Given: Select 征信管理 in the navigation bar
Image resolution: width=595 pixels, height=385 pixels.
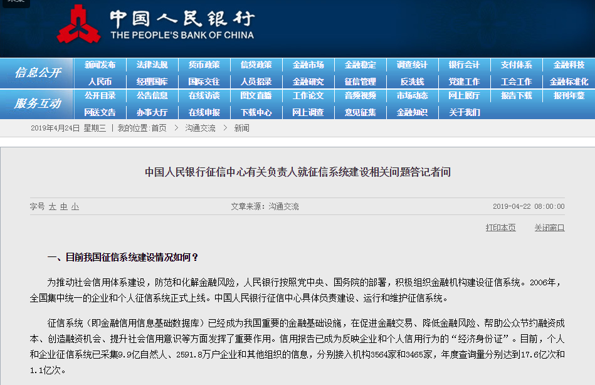Looking at the screenshot, I should (x=360, y=82).
